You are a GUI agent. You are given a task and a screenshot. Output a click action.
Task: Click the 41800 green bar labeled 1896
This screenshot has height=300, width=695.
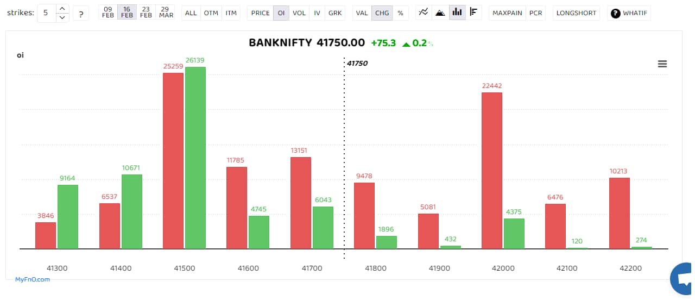click(x=387, y=242)
